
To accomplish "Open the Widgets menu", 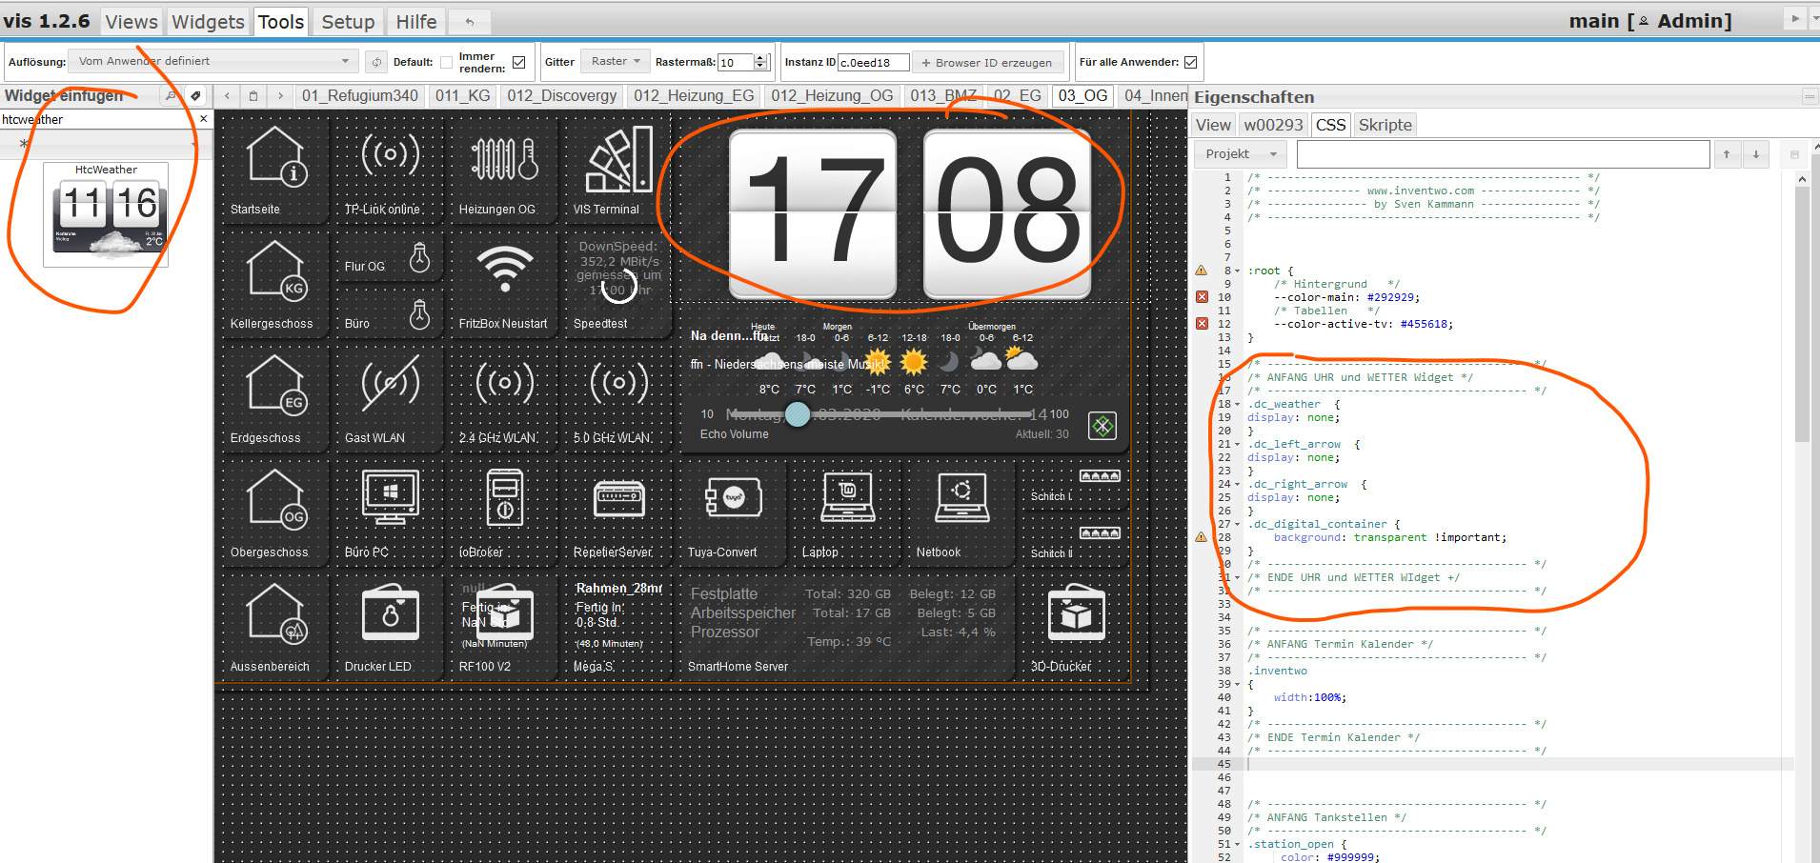I will tap(208, 21).
